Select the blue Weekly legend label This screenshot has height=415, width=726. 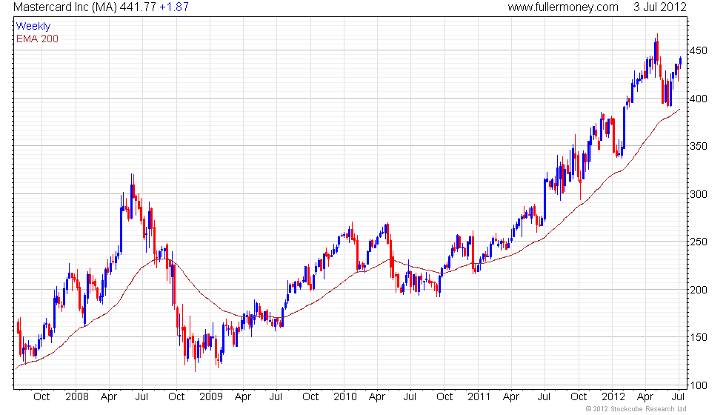pos(33,26)
